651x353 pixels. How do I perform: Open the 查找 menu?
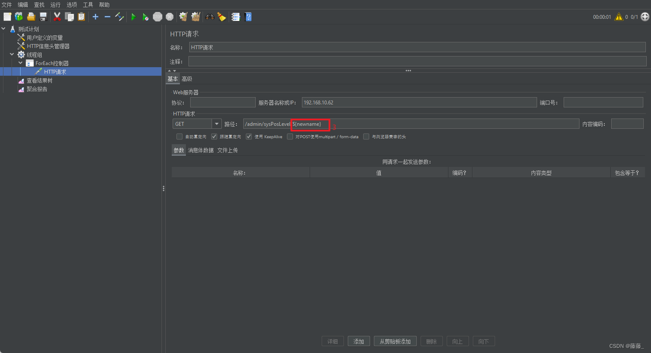click(39, 5)
